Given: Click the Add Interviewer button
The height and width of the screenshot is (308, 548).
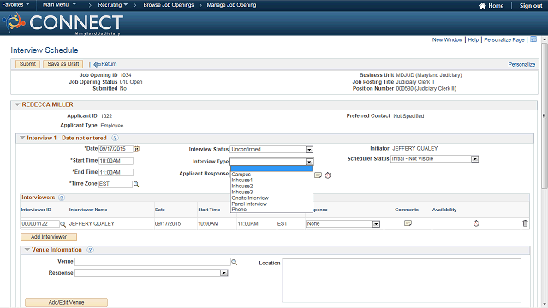Looking at the screenshot, I should (49, 237).
